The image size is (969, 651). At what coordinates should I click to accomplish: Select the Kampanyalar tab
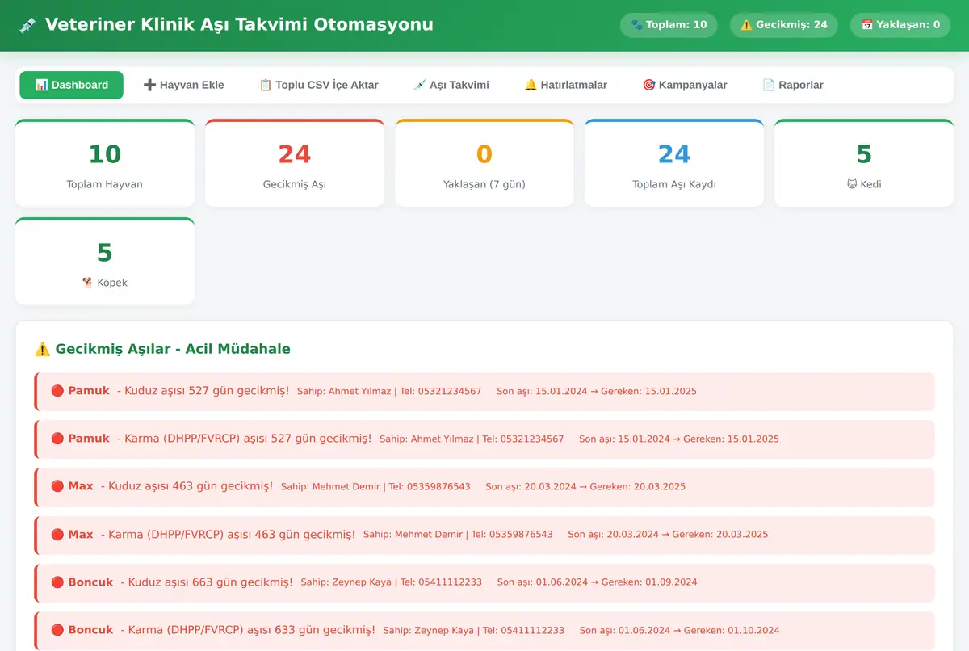coord(685,85)
